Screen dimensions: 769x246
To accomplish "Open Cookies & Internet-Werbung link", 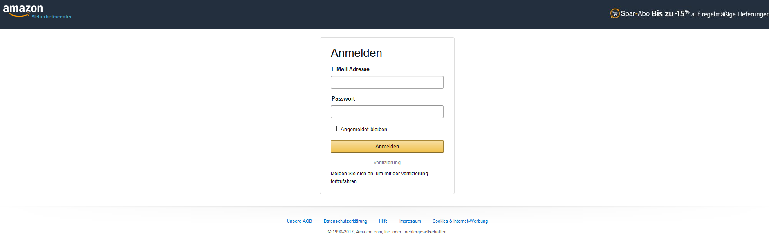I will pos(460,221).
